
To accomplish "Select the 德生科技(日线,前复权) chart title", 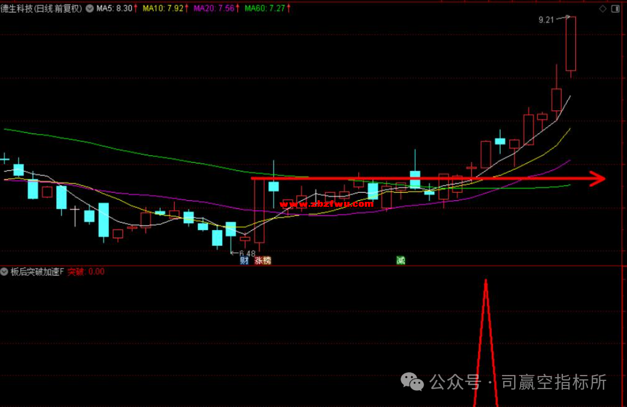I will [41, 8].
